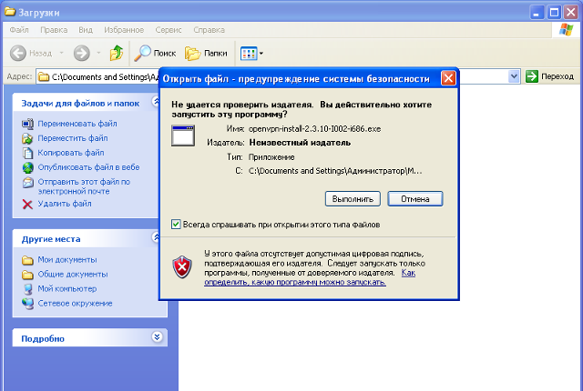Viewport: 583px width, 391px height.
Task: Expand the 'Подробно' panel
Action: point(157,336)
